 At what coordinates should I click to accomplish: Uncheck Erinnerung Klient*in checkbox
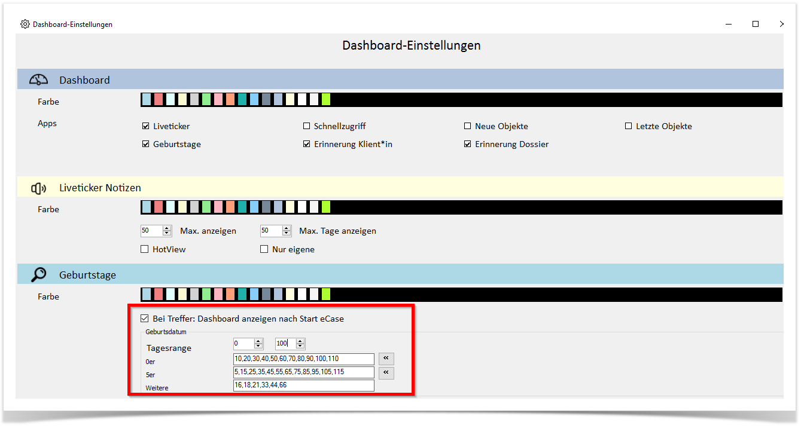point(307,144)
